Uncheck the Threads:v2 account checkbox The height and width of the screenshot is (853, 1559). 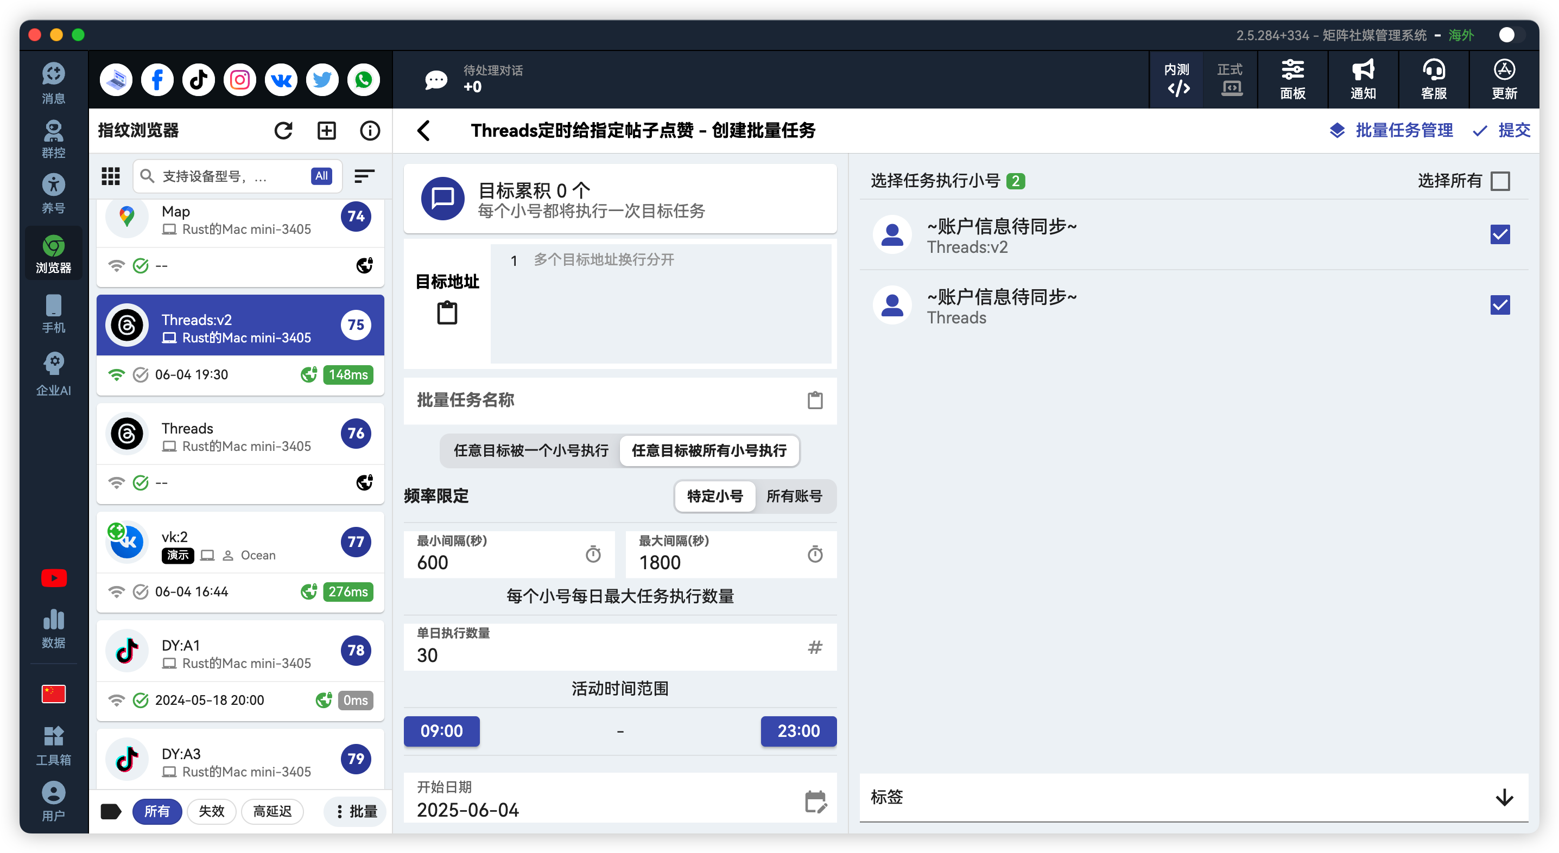point(1500,234)
